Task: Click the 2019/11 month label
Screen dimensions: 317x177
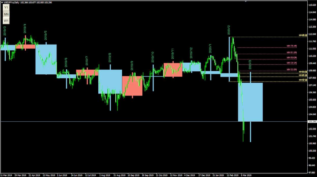Action: (172, 54)
